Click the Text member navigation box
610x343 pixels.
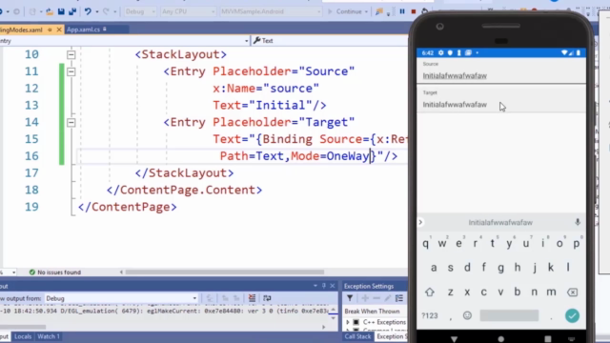[329, 40]
